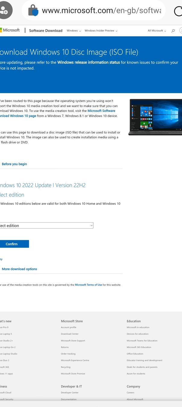
Task: Open Returns footer link
Action: point(65,347)
